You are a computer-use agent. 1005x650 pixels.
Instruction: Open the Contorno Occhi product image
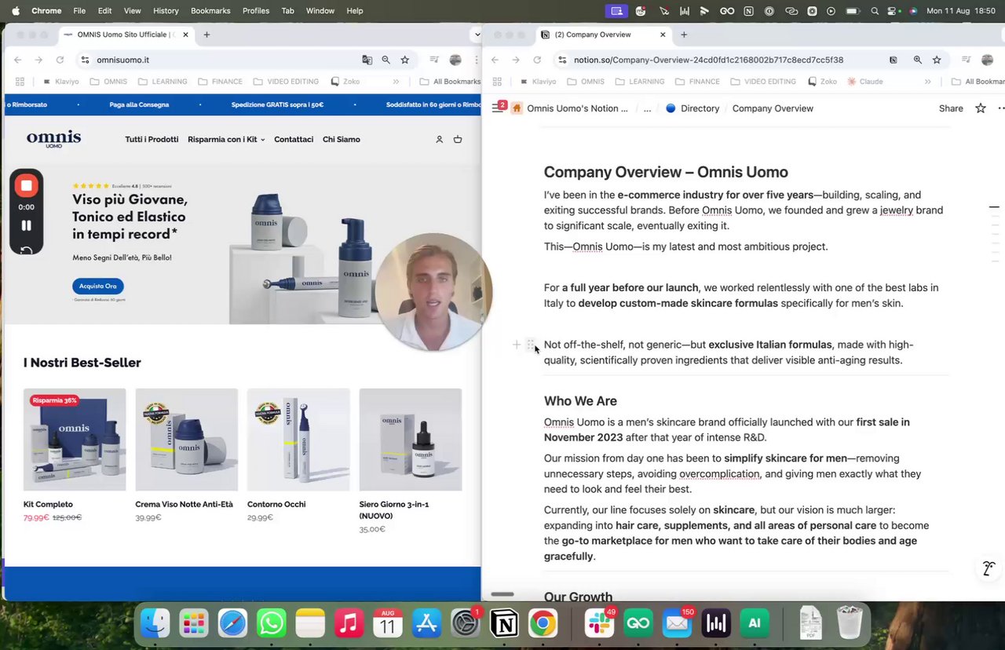298,440
